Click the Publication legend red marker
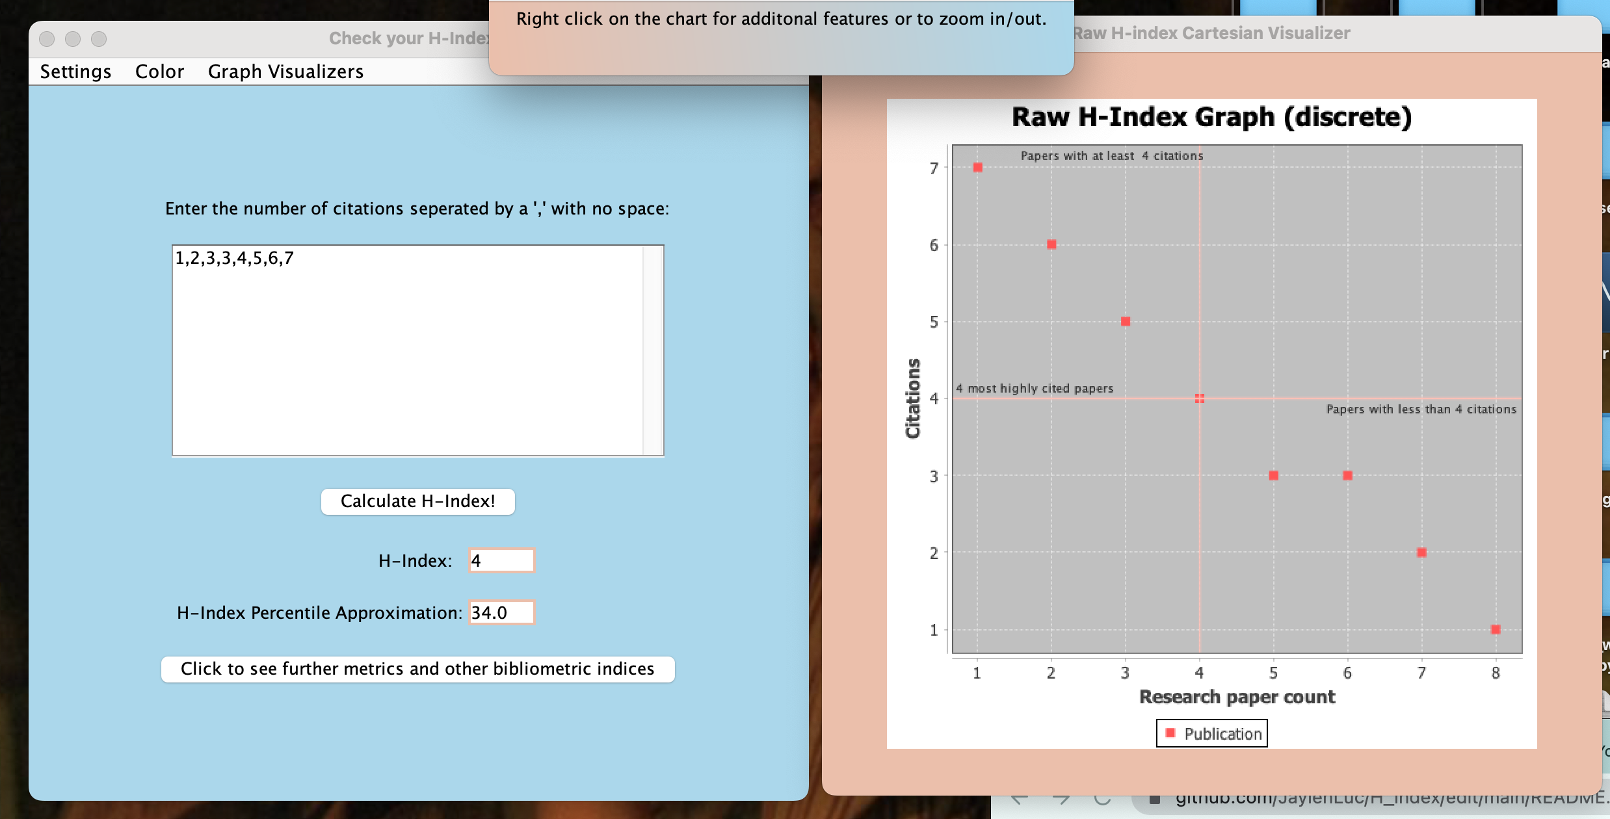Viewport: 1610px width, 819px height. coord(1170,733)
